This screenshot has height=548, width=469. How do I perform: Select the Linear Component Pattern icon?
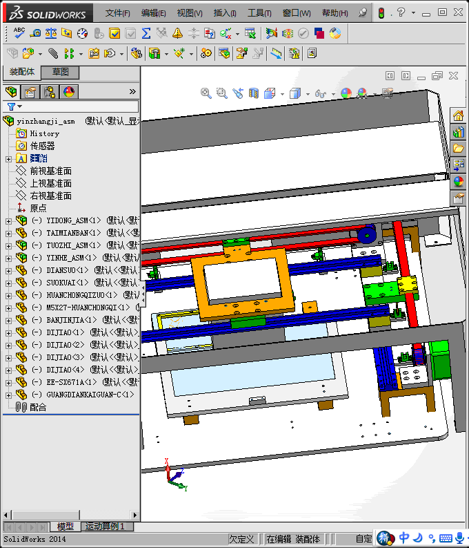click(69, 53)
